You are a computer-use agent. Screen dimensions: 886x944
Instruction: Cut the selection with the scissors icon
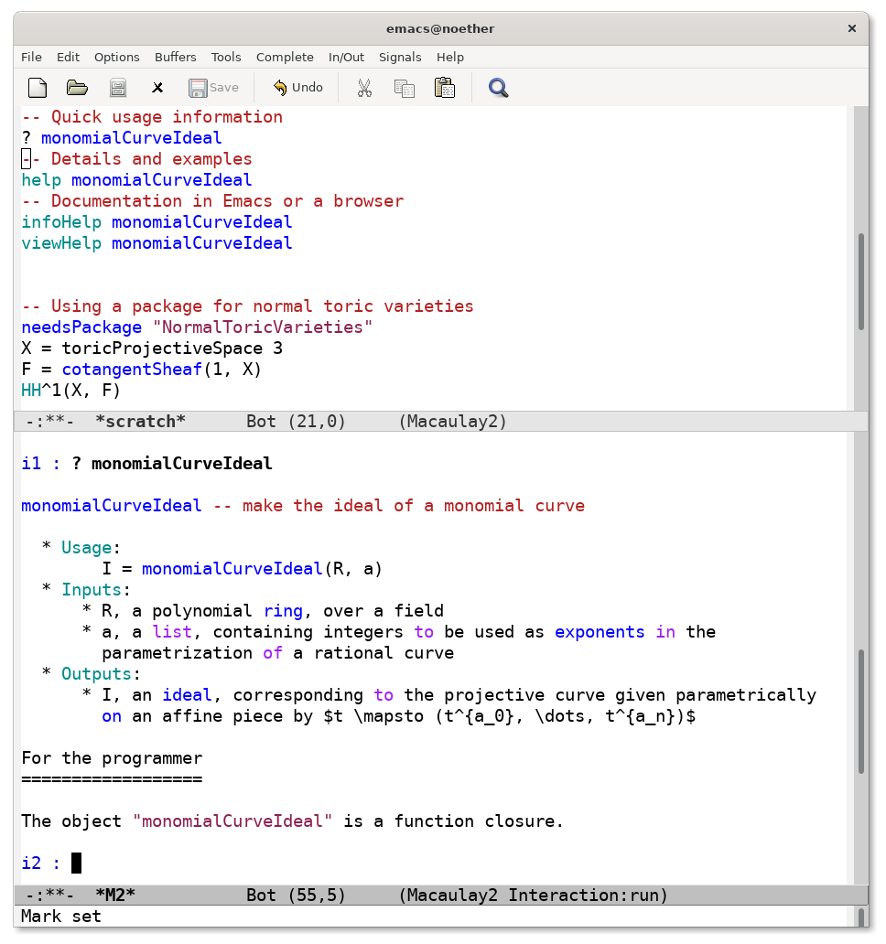coord(363,88)
